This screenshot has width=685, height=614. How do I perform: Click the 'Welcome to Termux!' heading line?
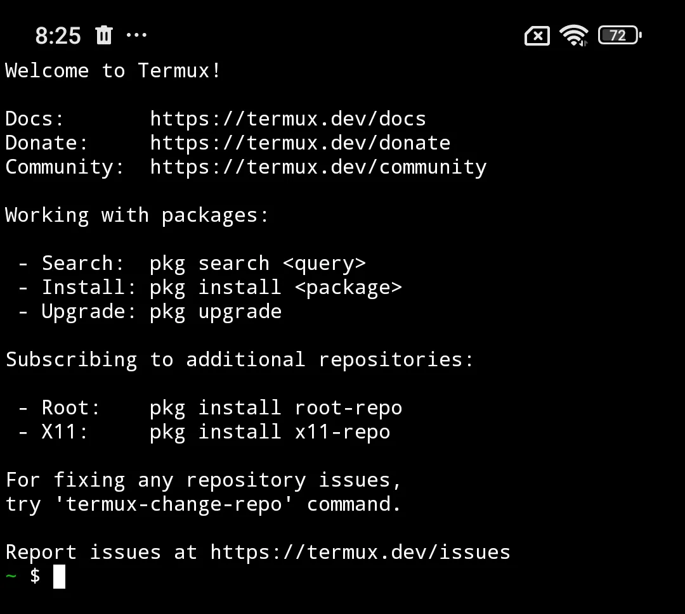point(113,70)
